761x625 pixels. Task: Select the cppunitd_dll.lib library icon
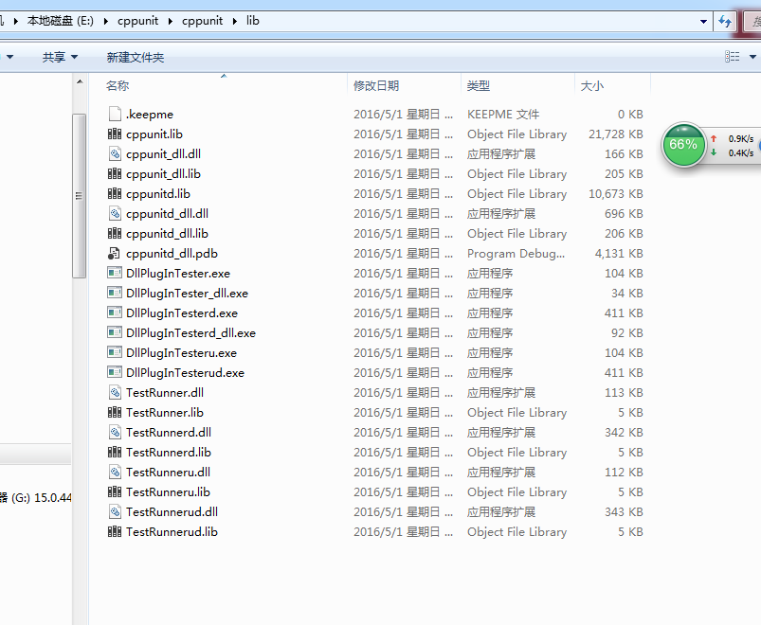pyautogui.click(x=115, y=233)
